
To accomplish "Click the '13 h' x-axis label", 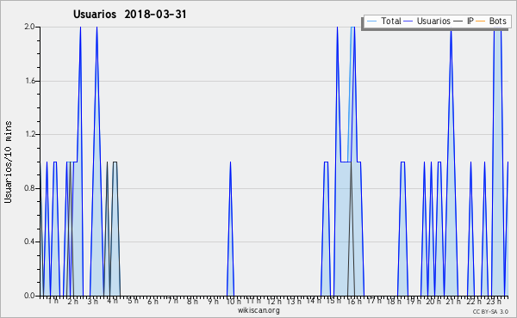I will click(x=294, y=301).
